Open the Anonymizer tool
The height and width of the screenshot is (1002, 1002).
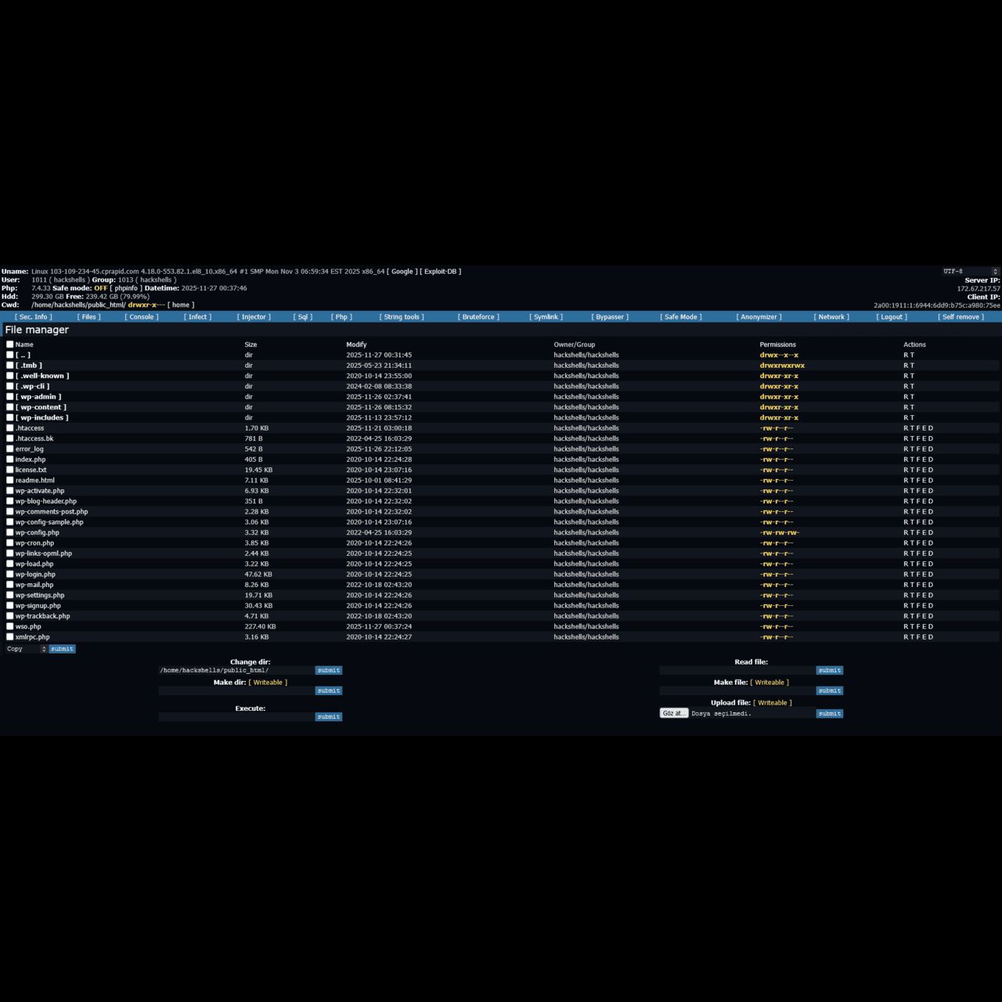(x=757, y=316)
